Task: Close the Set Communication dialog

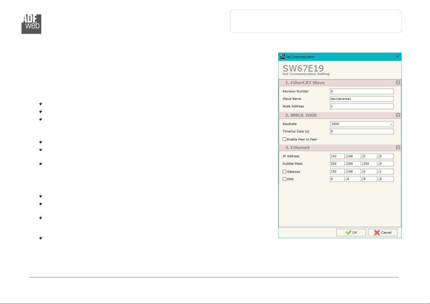Action: 397,57
